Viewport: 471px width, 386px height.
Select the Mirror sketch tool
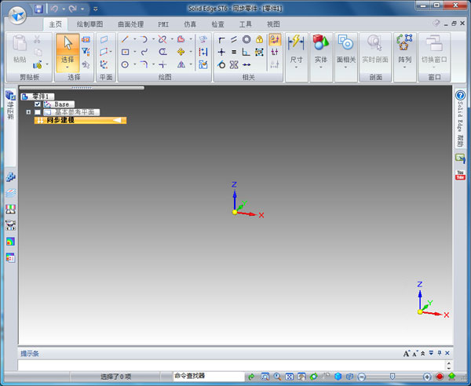(181, 64)
